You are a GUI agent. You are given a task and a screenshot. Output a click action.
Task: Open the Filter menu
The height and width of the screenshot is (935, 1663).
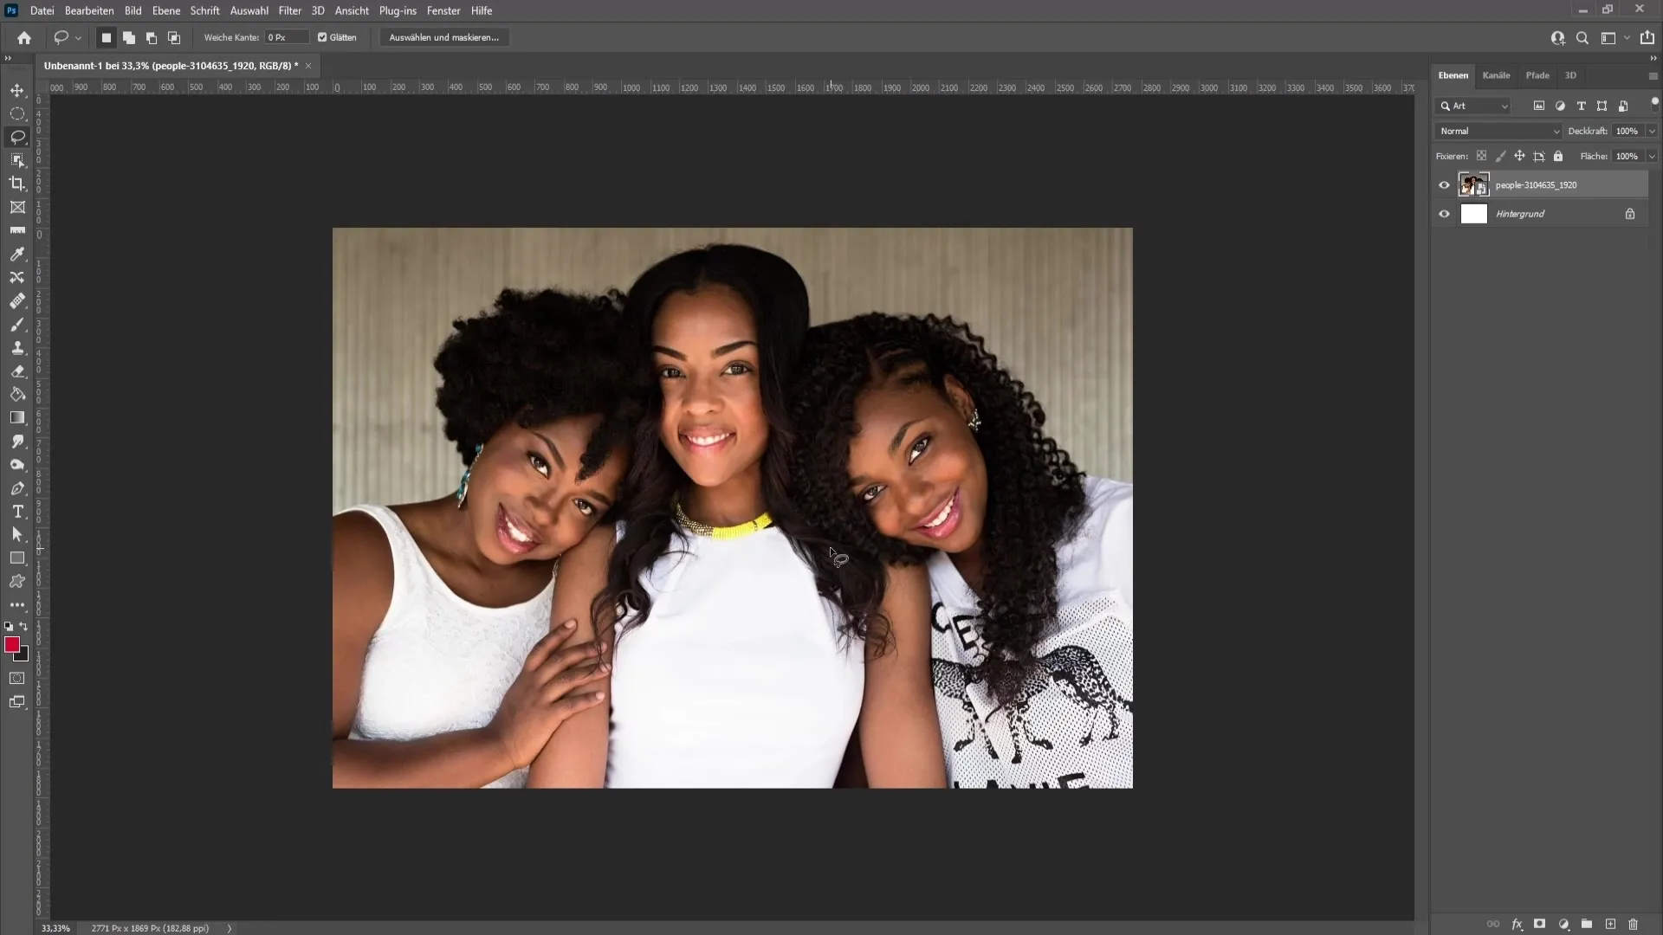pos(289,10)
